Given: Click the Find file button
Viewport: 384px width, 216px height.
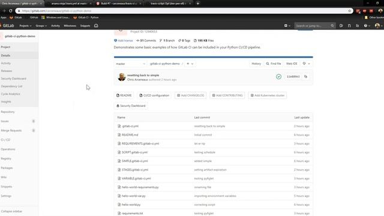Looking at the screenshot, I should point(274,64).
